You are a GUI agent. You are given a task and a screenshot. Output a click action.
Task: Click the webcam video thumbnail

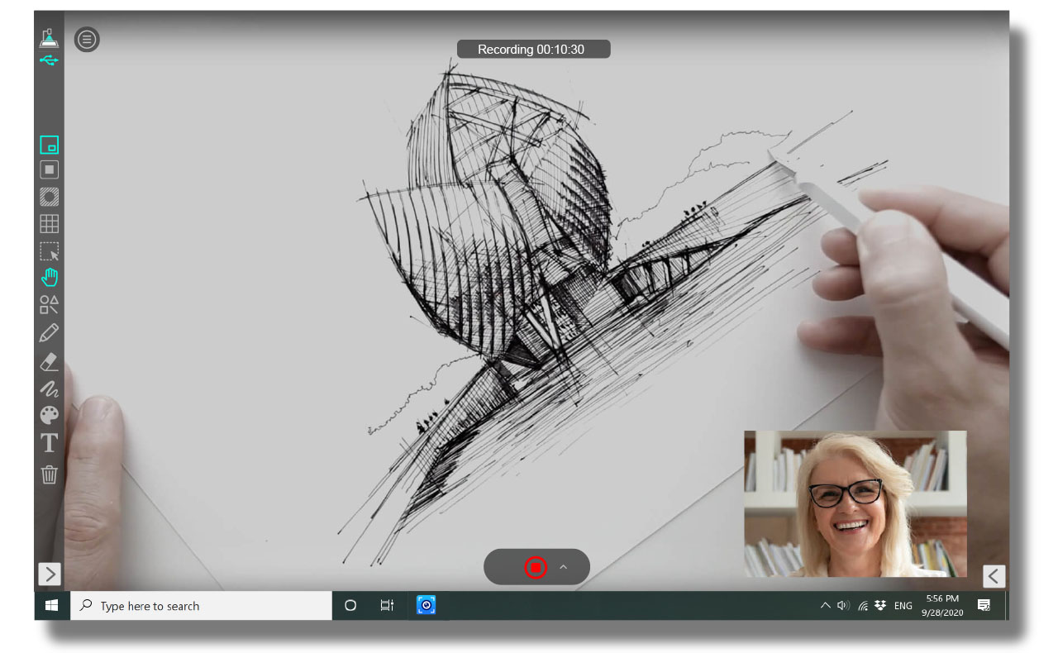(x=855, y=503)
